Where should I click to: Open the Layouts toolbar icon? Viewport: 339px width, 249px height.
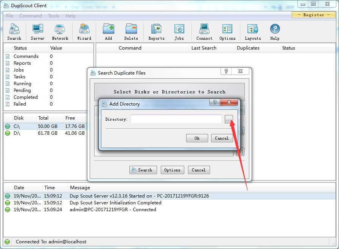(x=253, y=32)
